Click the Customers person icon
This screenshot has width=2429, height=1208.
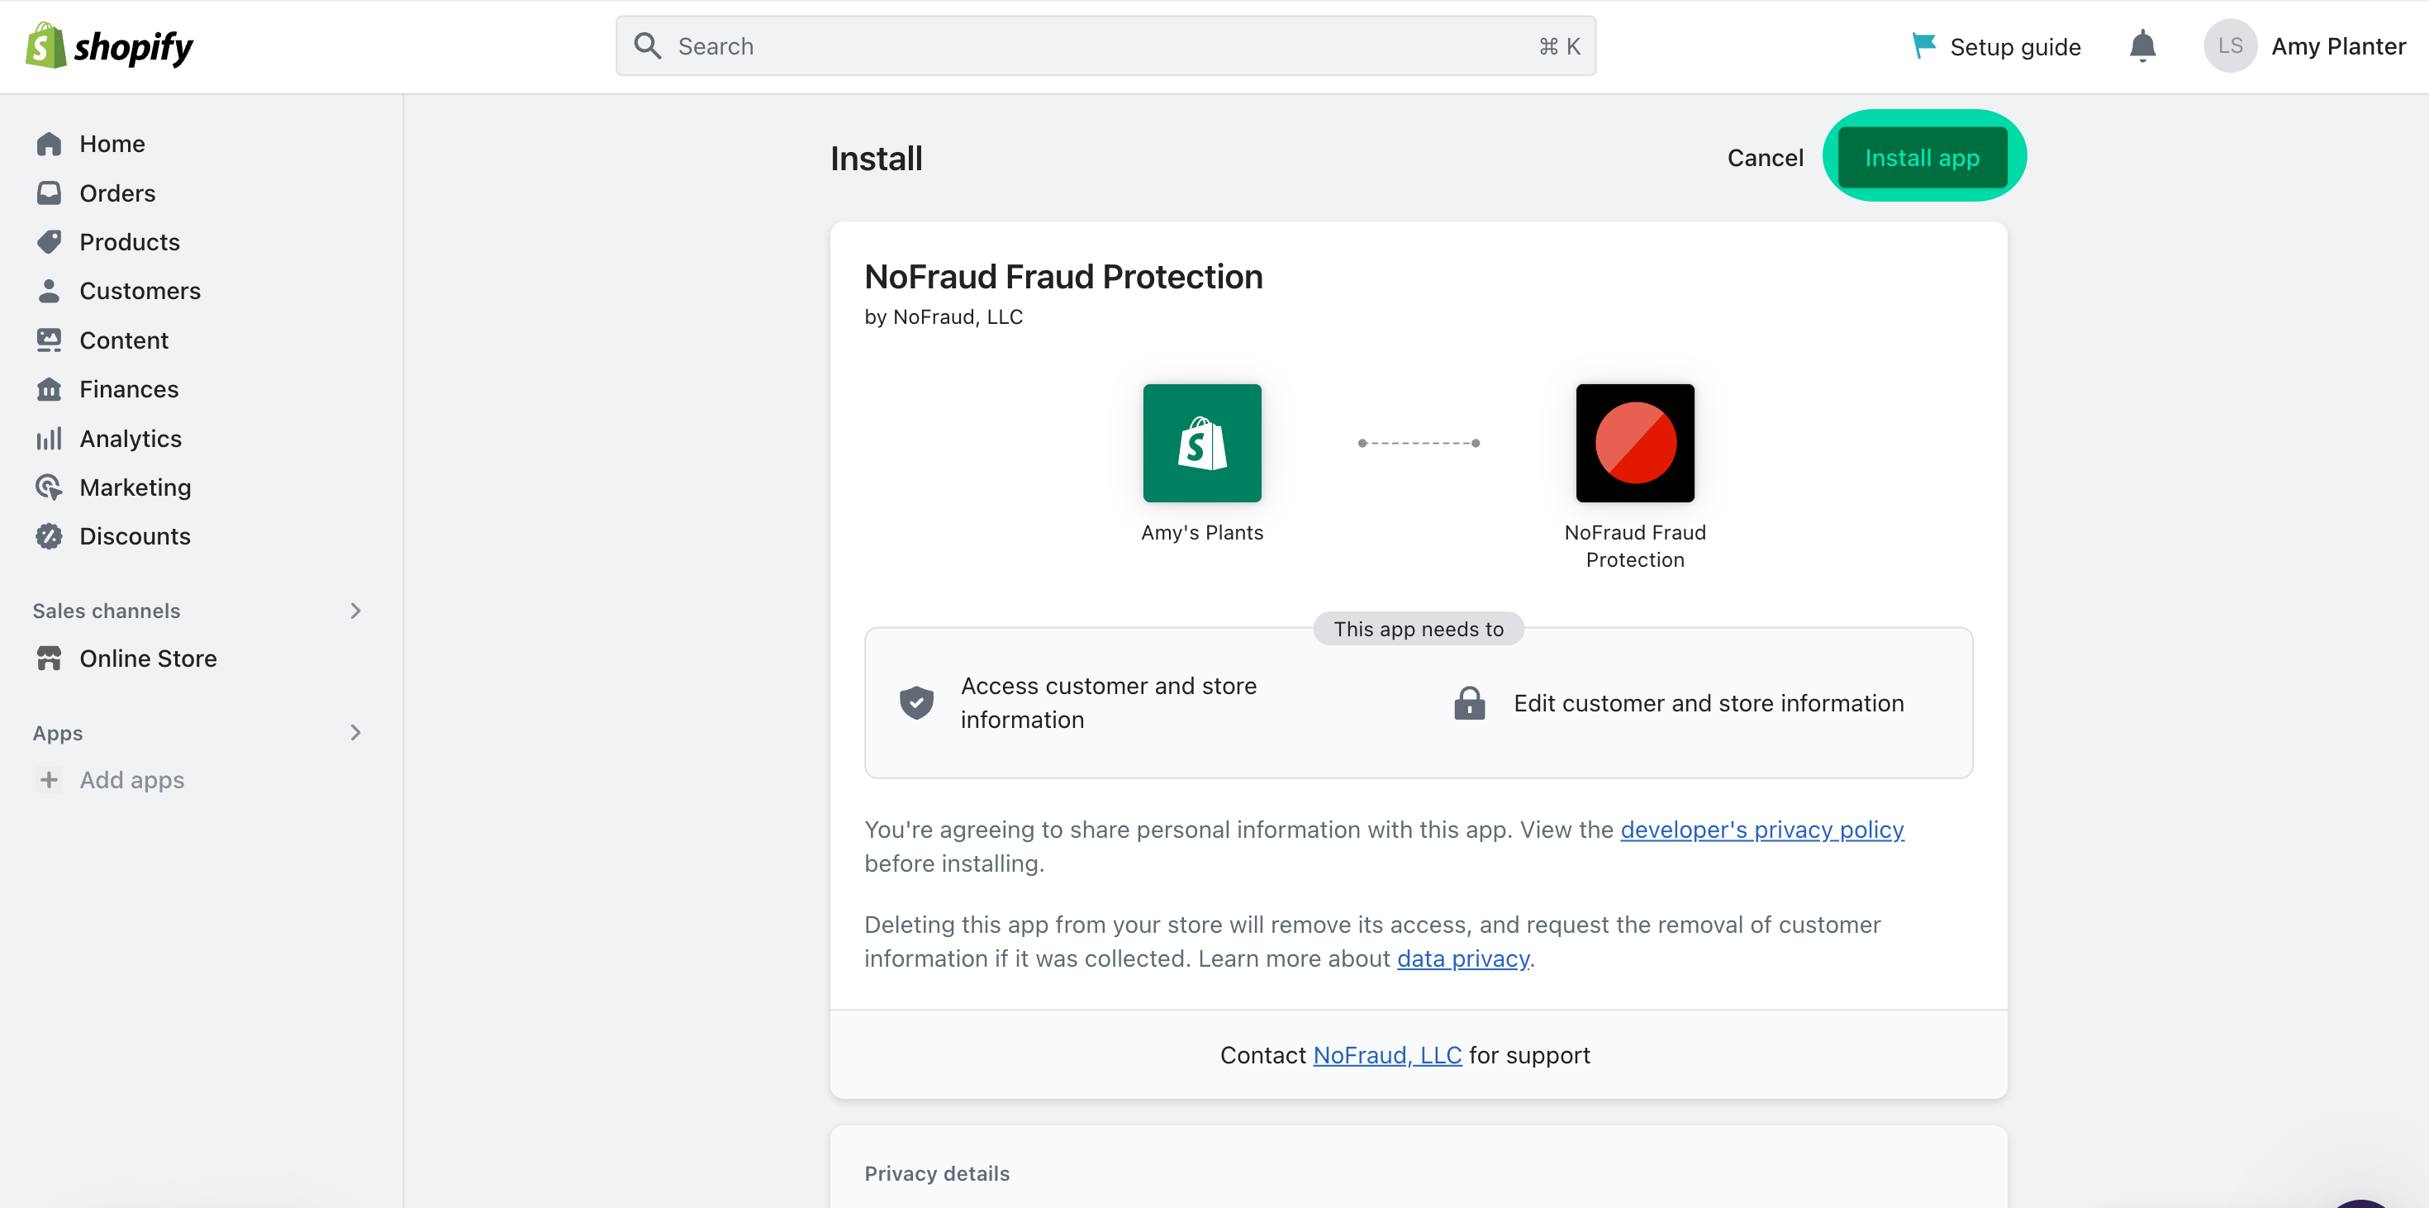point(50,291)
